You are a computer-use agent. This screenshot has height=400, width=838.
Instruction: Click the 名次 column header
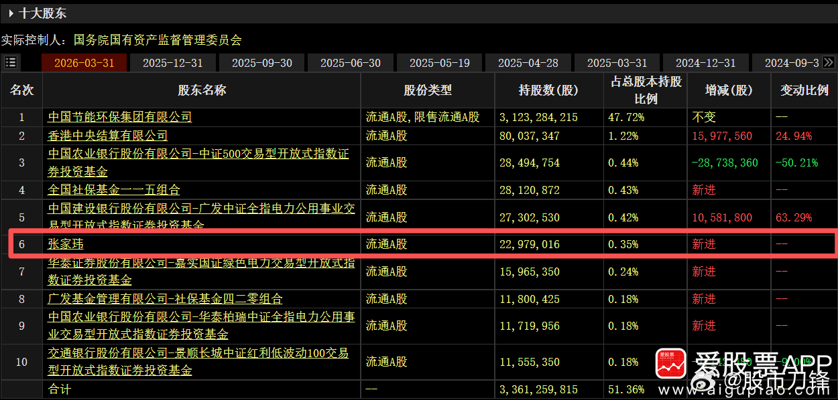21,90
